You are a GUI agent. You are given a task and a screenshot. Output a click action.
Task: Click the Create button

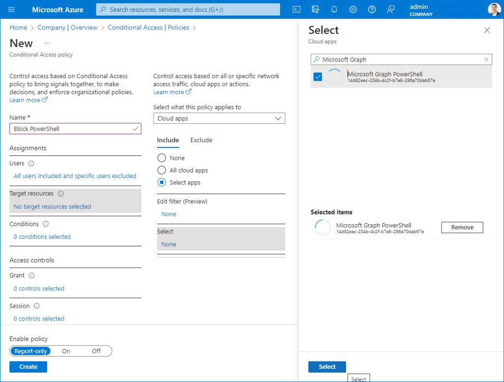coord(28,367)
